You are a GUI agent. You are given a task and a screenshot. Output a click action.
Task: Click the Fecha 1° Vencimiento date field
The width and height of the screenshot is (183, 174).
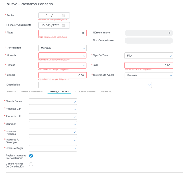[x=54, y=25]
